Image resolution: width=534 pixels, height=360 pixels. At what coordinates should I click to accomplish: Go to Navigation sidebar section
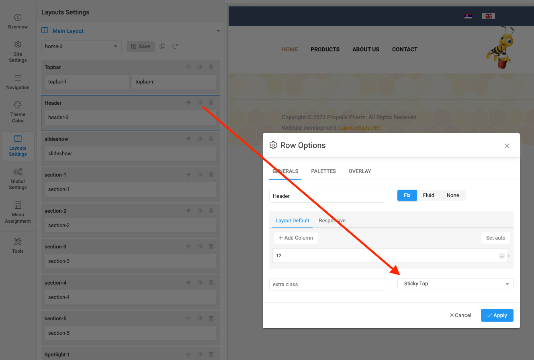[x=18, y=82]
